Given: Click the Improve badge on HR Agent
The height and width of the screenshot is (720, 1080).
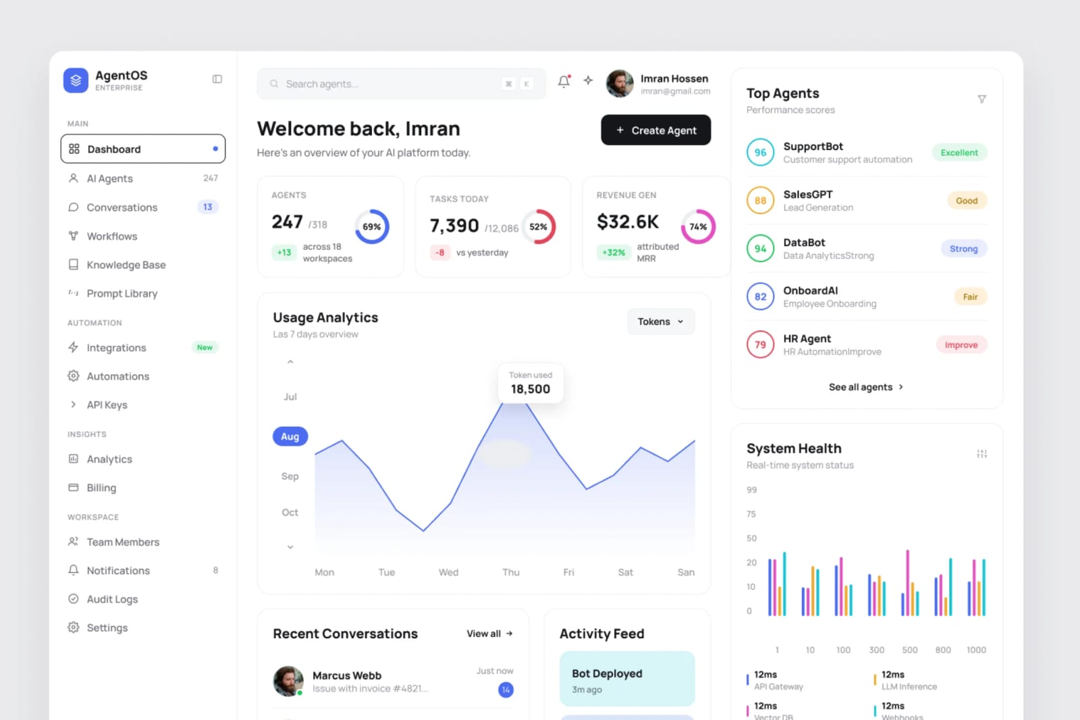Looking at the screenshot, I should pyautogui.click(x=961, y=344).
